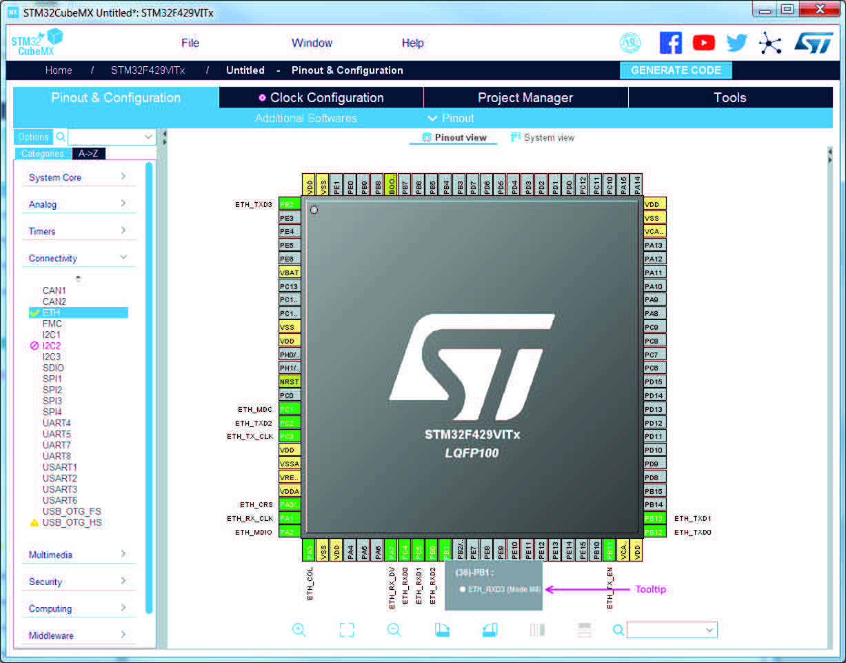Switch to Project Manager tab
The height and width of the screenshot is (663, 846).
[x=525, y=97]
